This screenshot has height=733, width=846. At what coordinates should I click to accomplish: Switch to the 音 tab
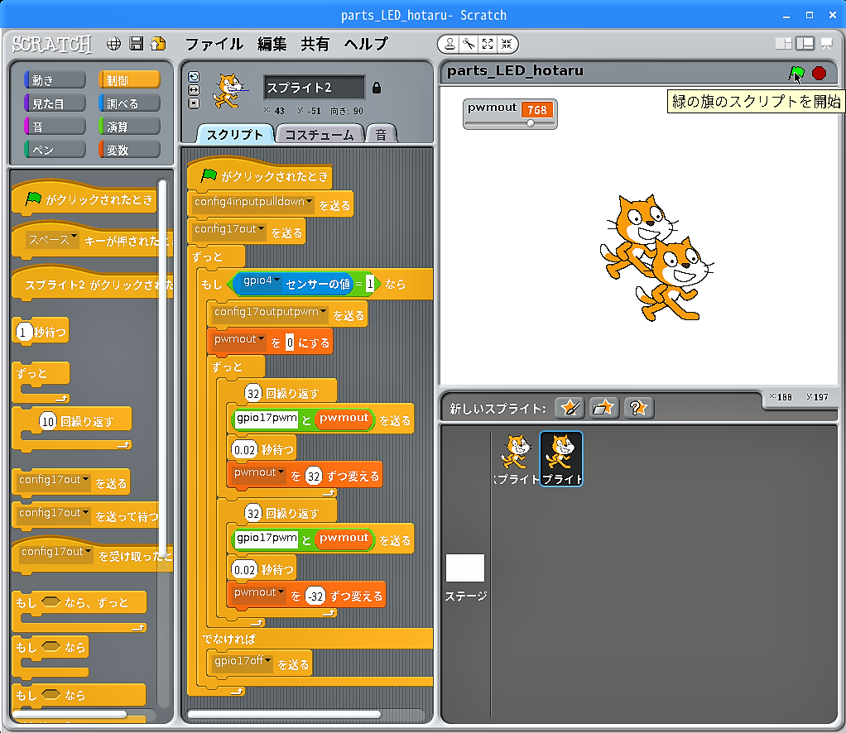pos(382,134)
